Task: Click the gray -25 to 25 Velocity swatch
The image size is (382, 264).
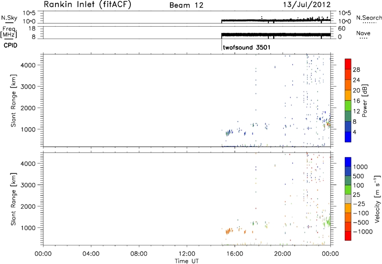Action: [x=348, y=199]
